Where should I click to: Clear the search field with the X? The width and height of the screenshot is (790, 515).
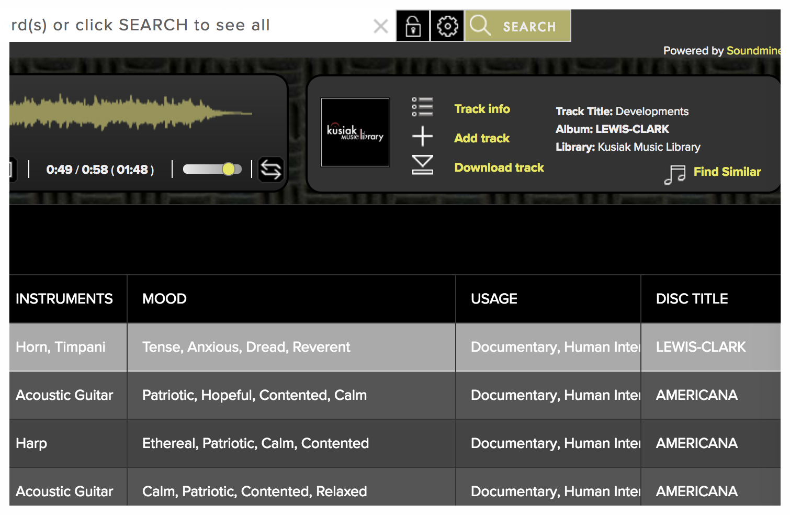[x=381, y=26]
